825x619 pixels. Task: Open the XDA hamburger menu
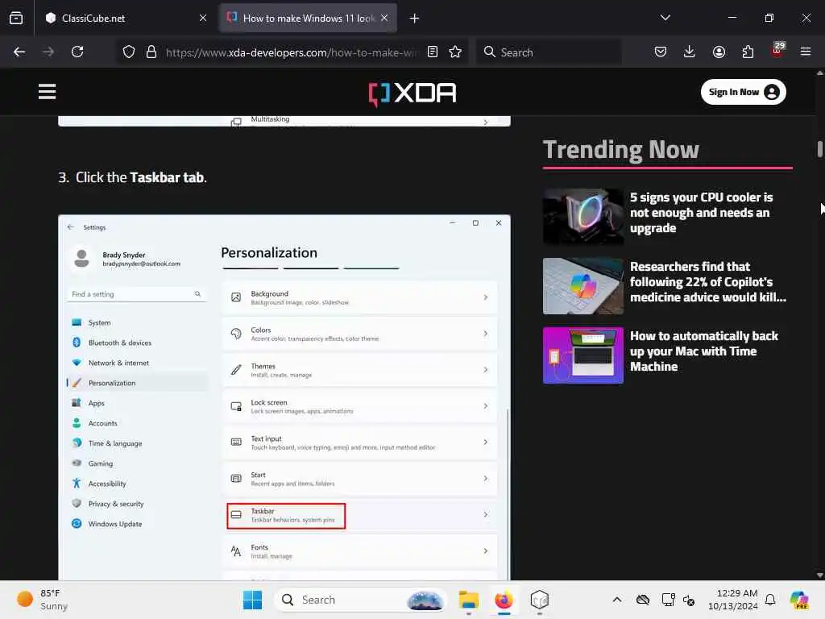tap(47, 92)
